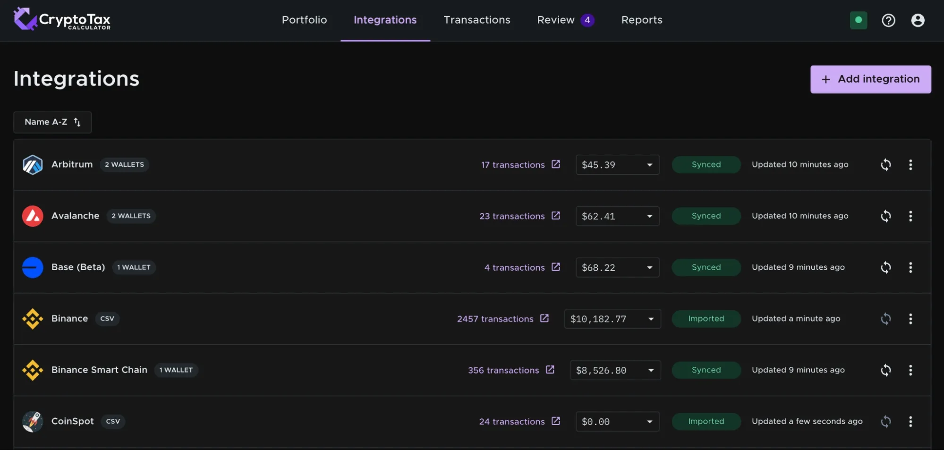The image size is (944, 450).
Task: View the 23 transactions for Avalanche
Action: click(x=512, y=216)
